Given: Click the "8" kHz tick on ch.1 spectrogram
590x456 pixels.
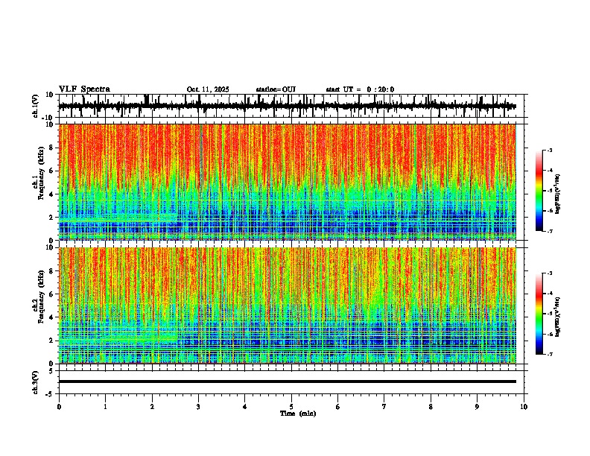Looking at the screenshot, I should click(52, 148).
